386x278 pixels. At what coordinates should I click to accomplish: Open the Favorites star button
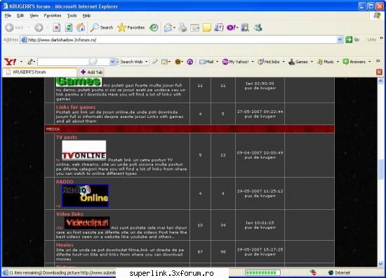(131, 27)
